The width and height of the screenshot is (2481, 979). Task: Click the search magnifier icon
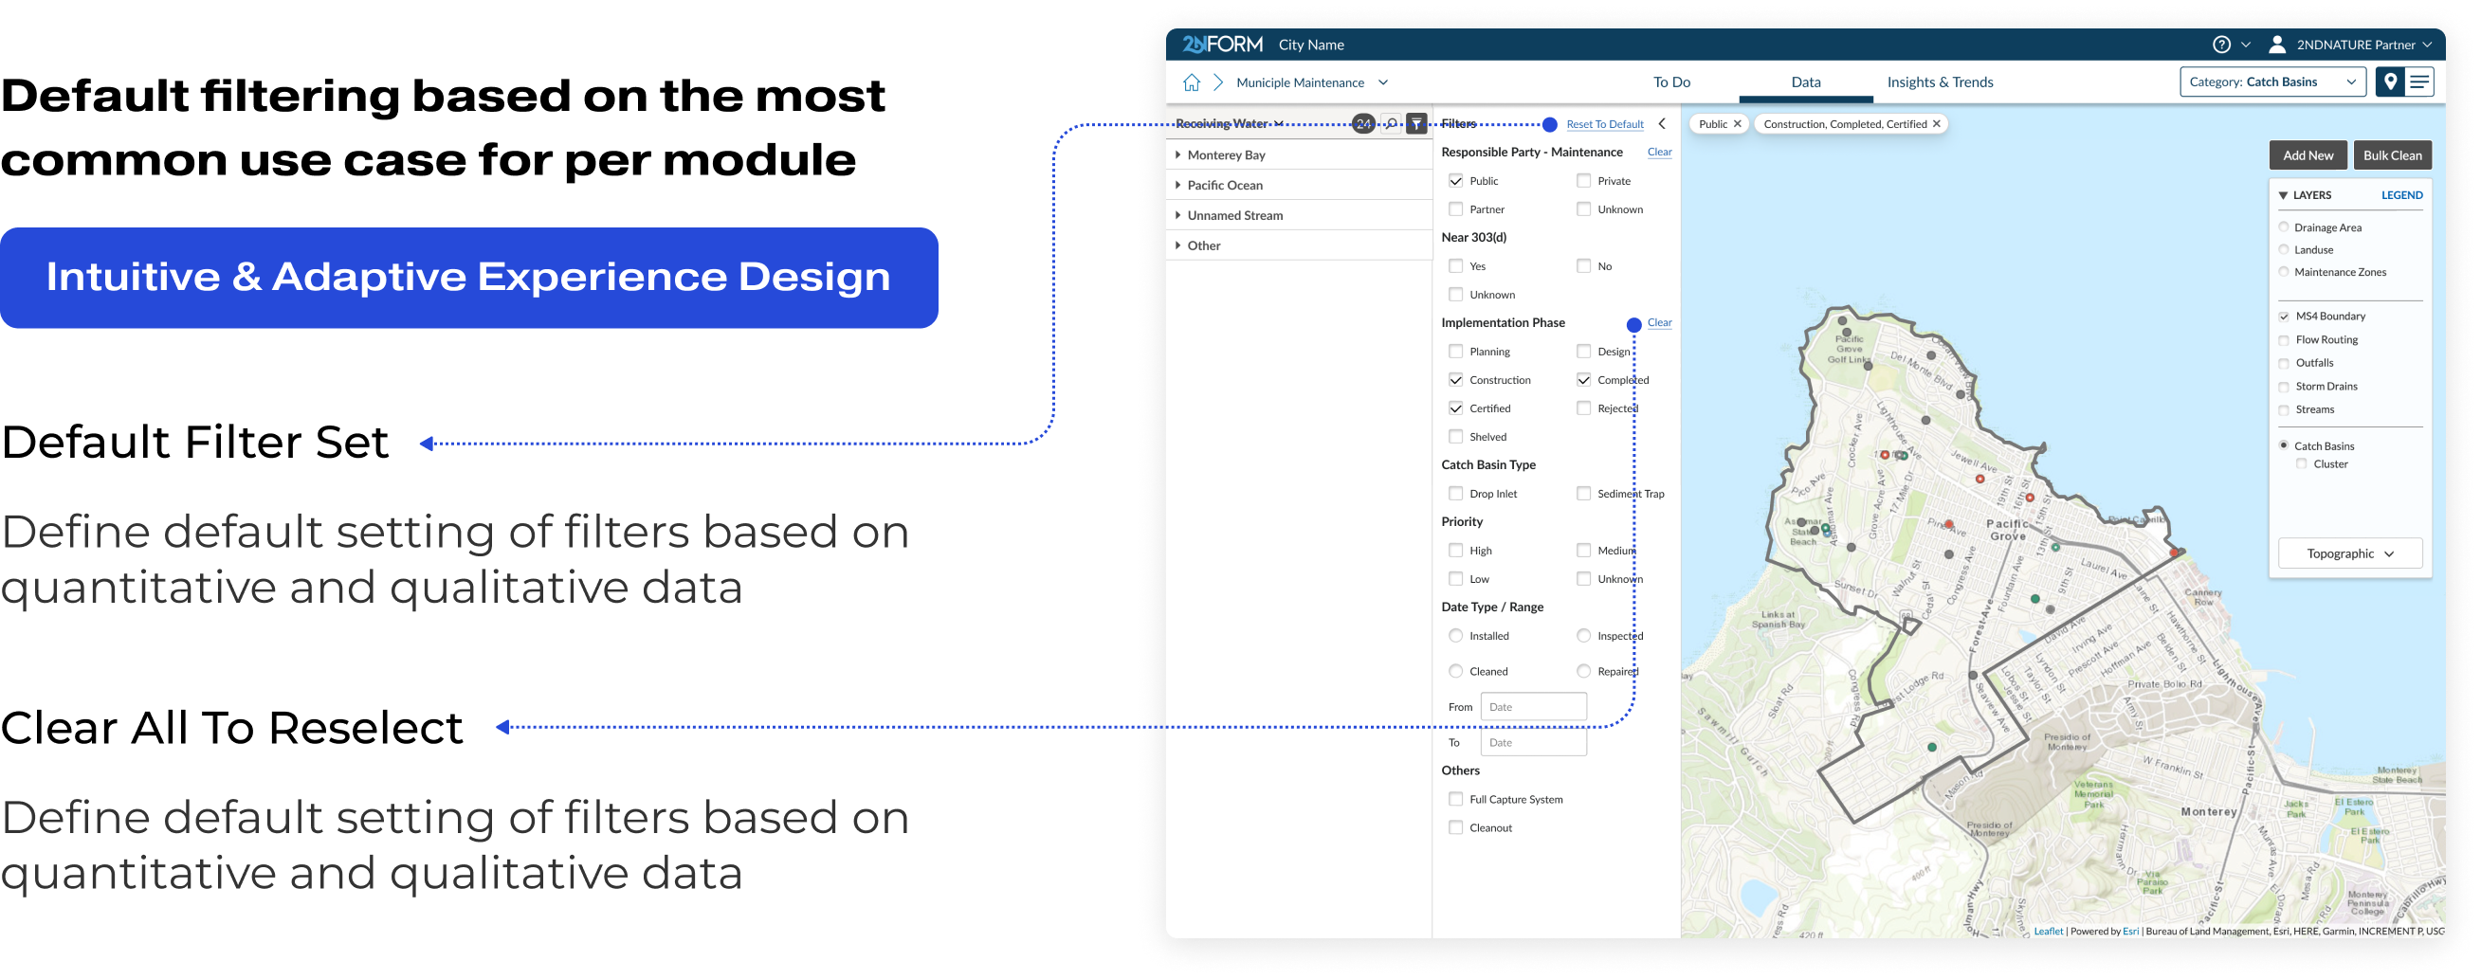click(x=1391, y=124)
